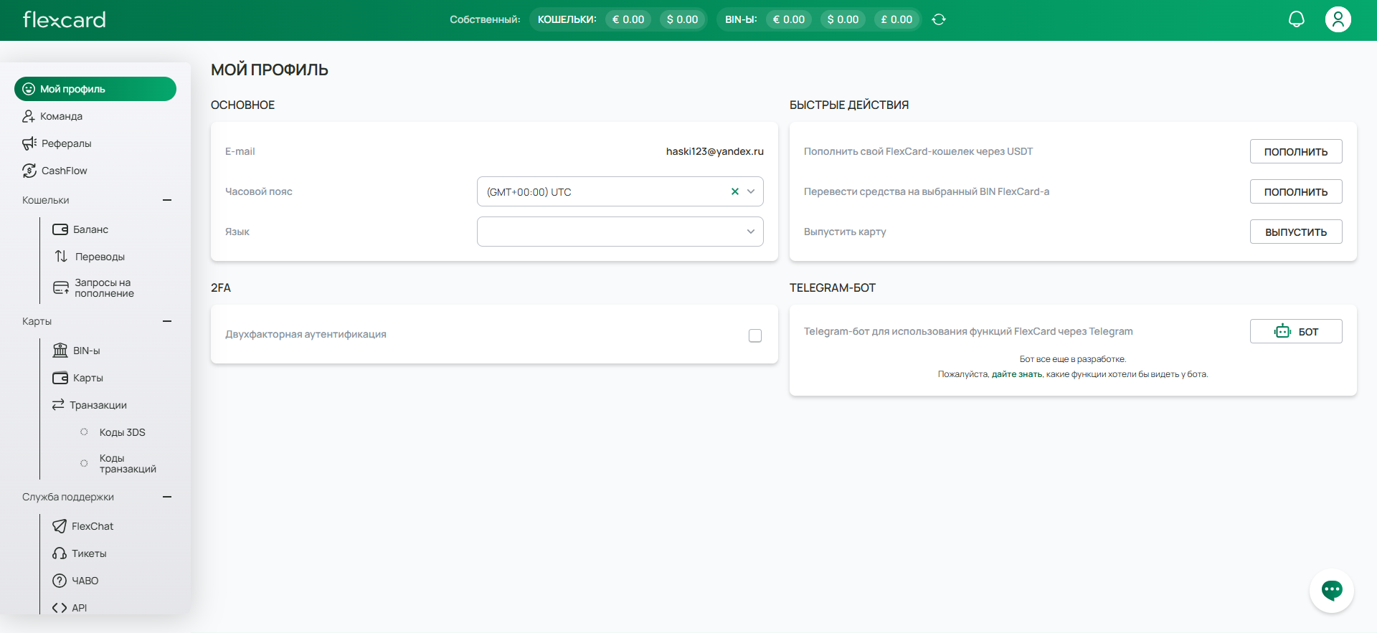Image resolution: width=1377 pixels, height=633 pixels.
Task: Click ПОПОЛНИТЬ for USDT wallet top-up
Action: pyautogui.click(x=1296, y=151)
